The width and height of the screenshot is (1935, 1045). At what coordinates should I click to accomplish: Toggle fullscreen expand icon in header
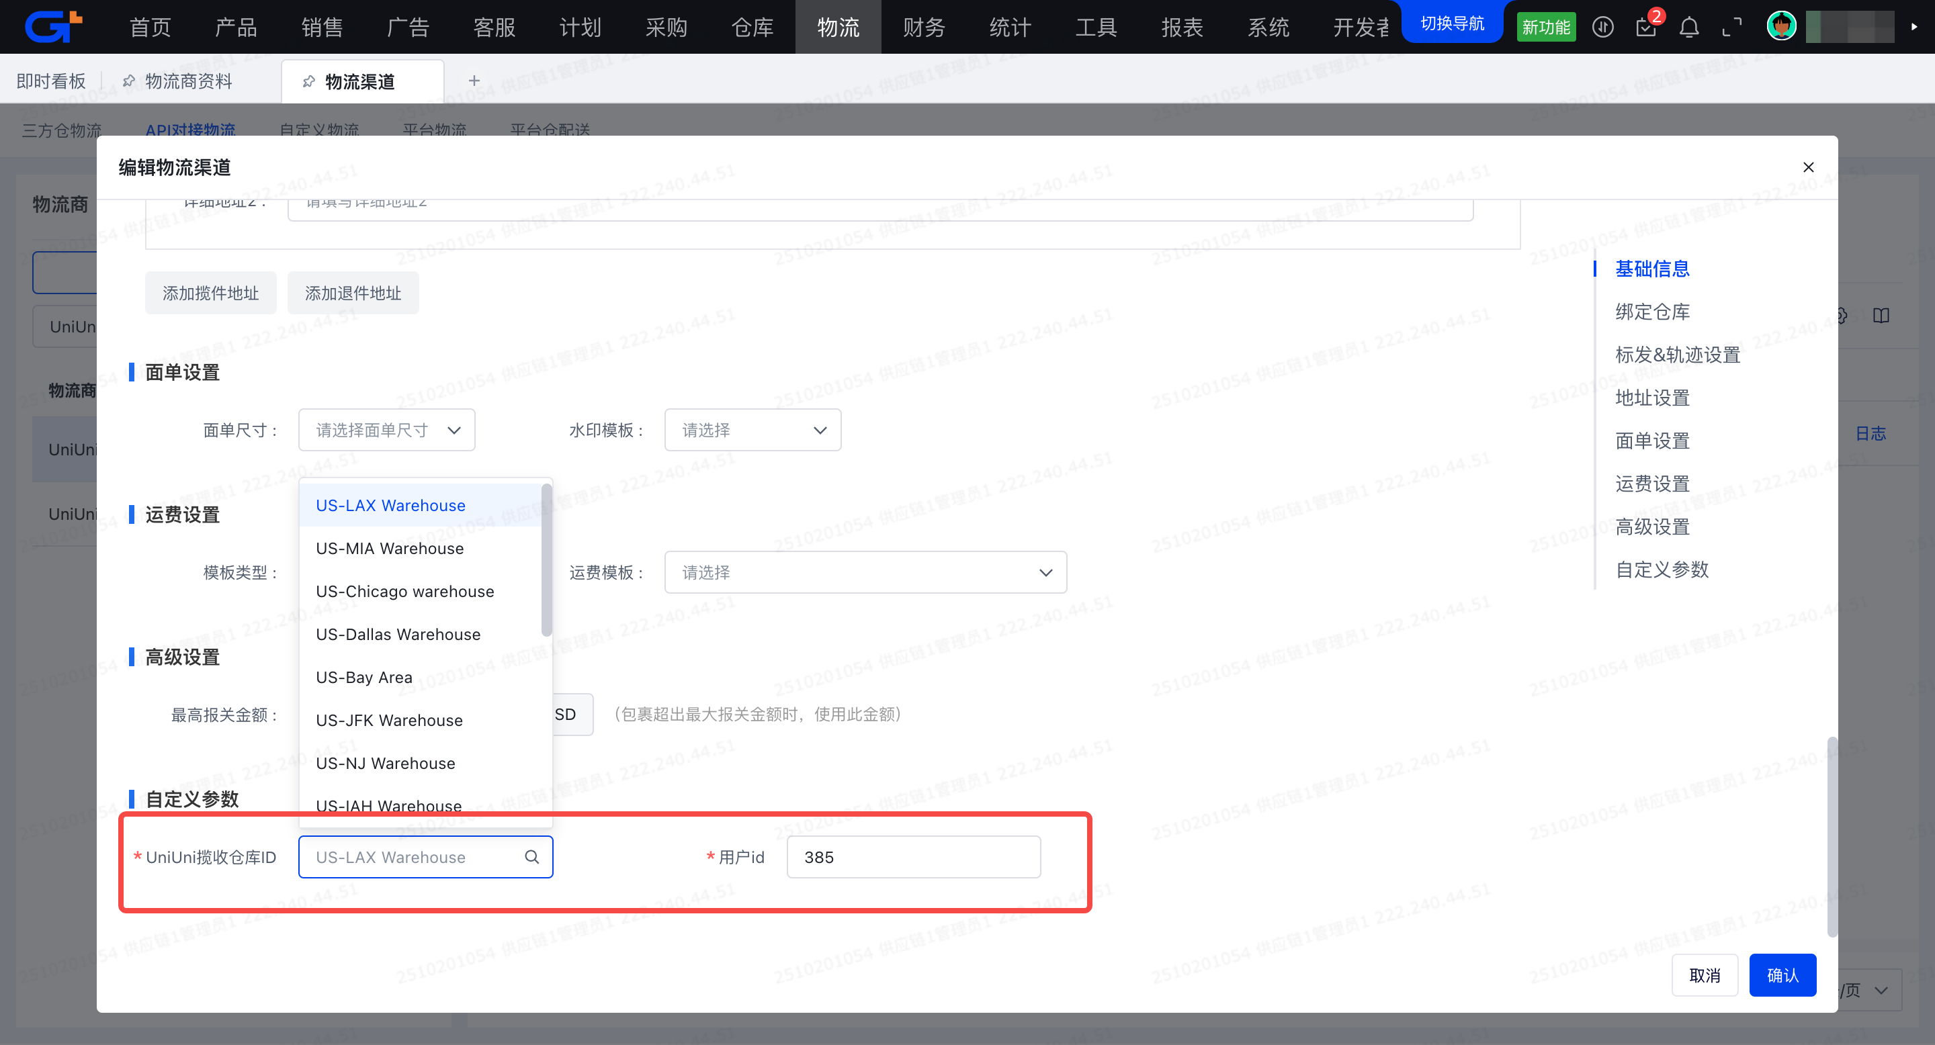[1731, 28]
